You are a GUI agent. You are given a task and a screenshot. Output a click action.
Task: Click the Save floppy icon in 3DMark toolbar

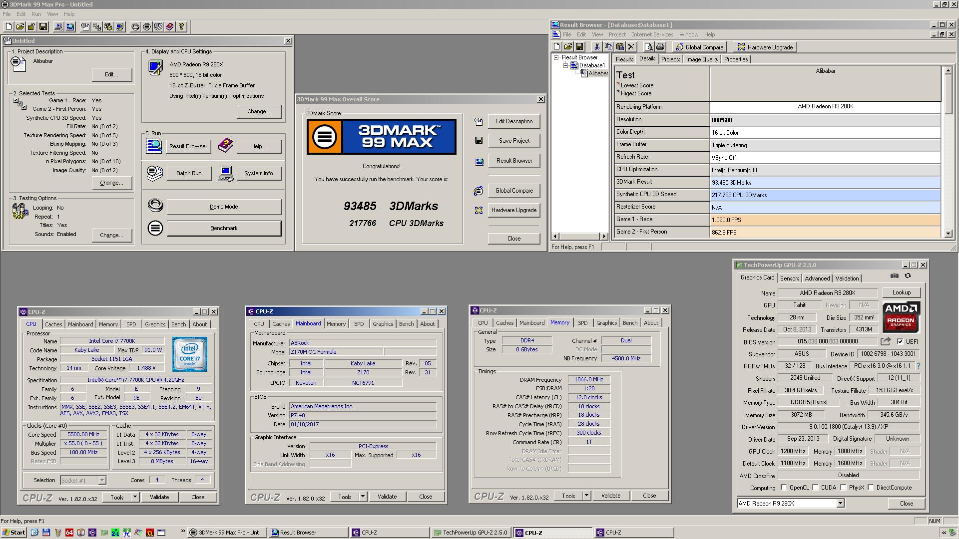tap(43, 27)
